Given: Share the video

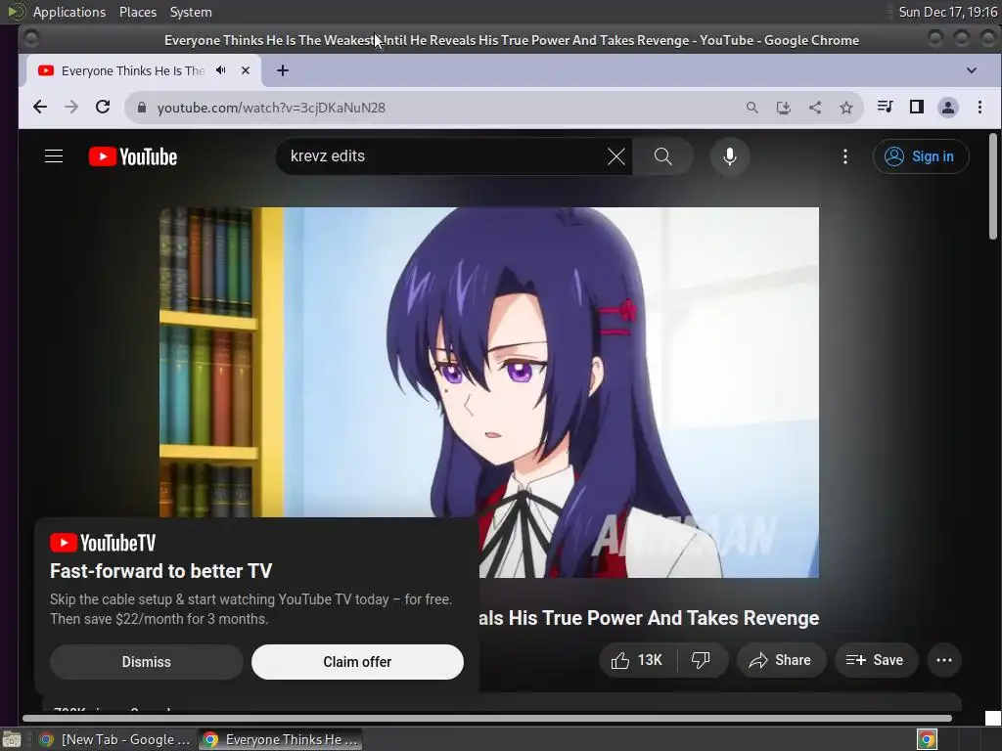Looking at the screenshot, I should [781, 660].
